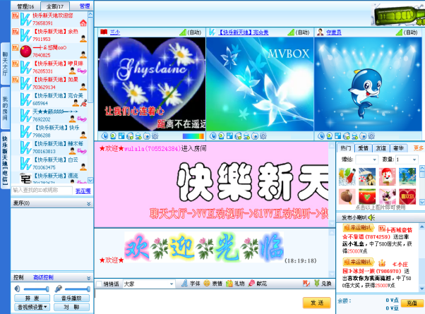Open the 音视频设置 dropdown button
Image resolution: width=425 pixels, height=314 pixels.
click(32, 307)
